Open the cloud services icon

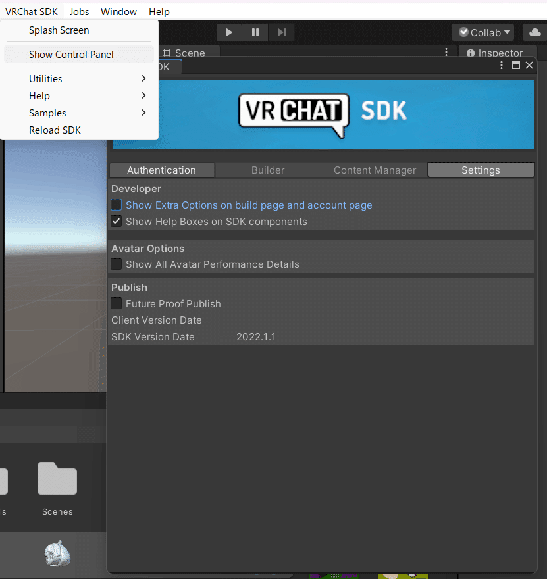pos(534,32)
